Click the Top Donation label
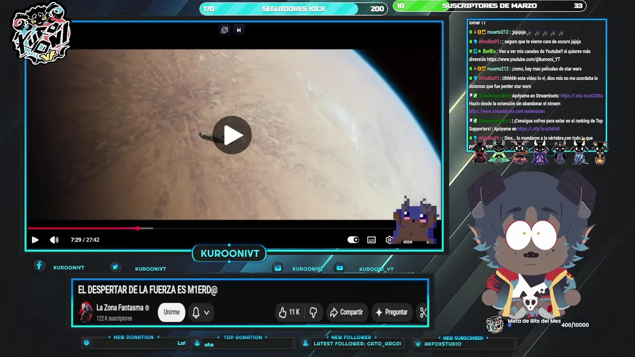Viewport: 635px width, 357px height. 243,337
